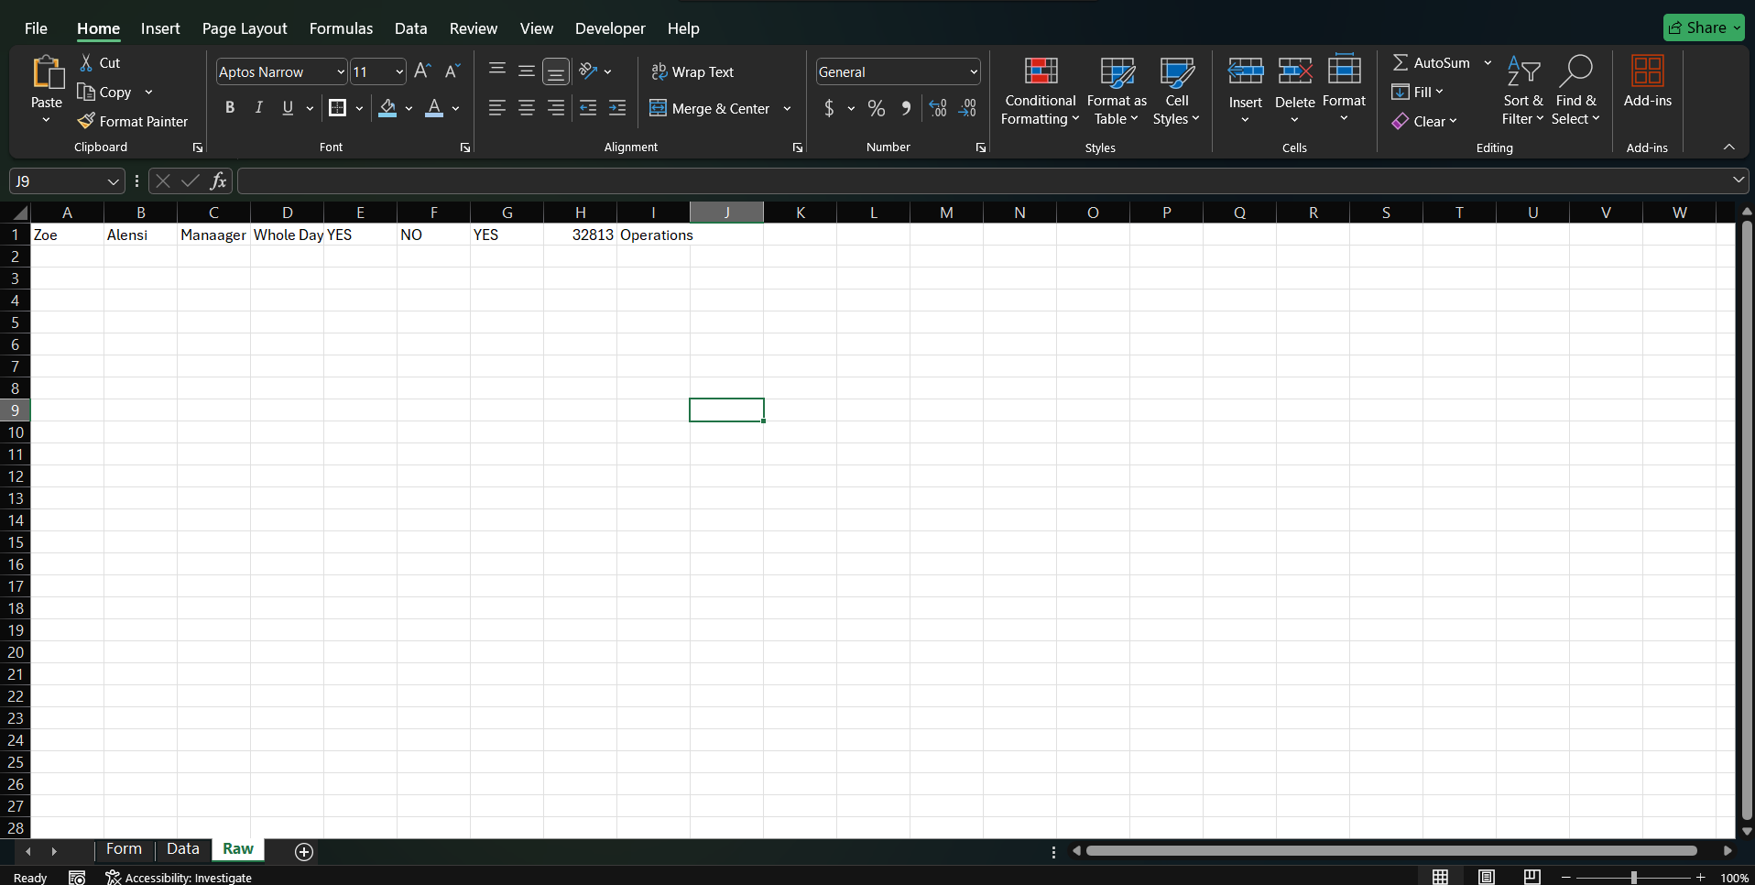Click into the formula bar input
The width and height of the screenshot is (1755, 885).
pyautogui.click(x=984, y=181)
